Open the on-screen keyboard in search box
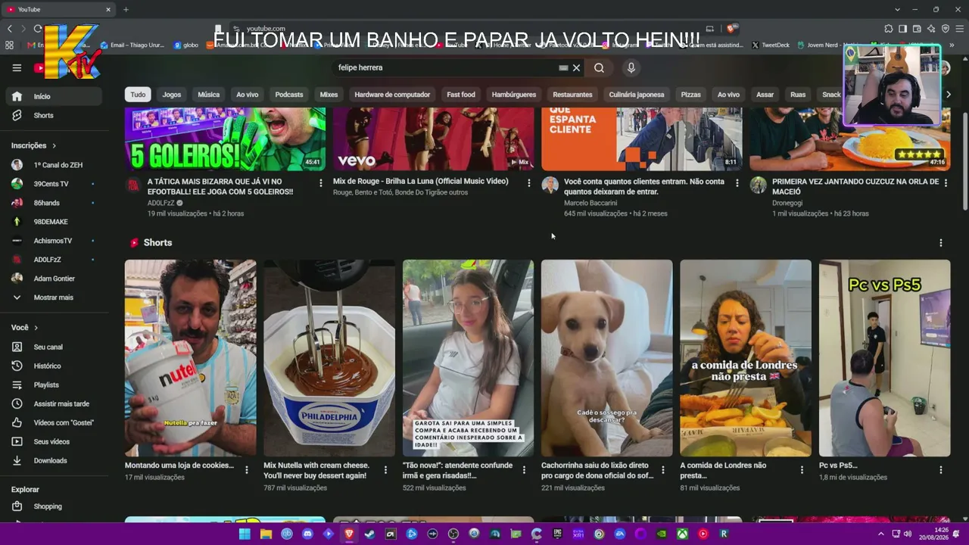 tap(563, 67)
